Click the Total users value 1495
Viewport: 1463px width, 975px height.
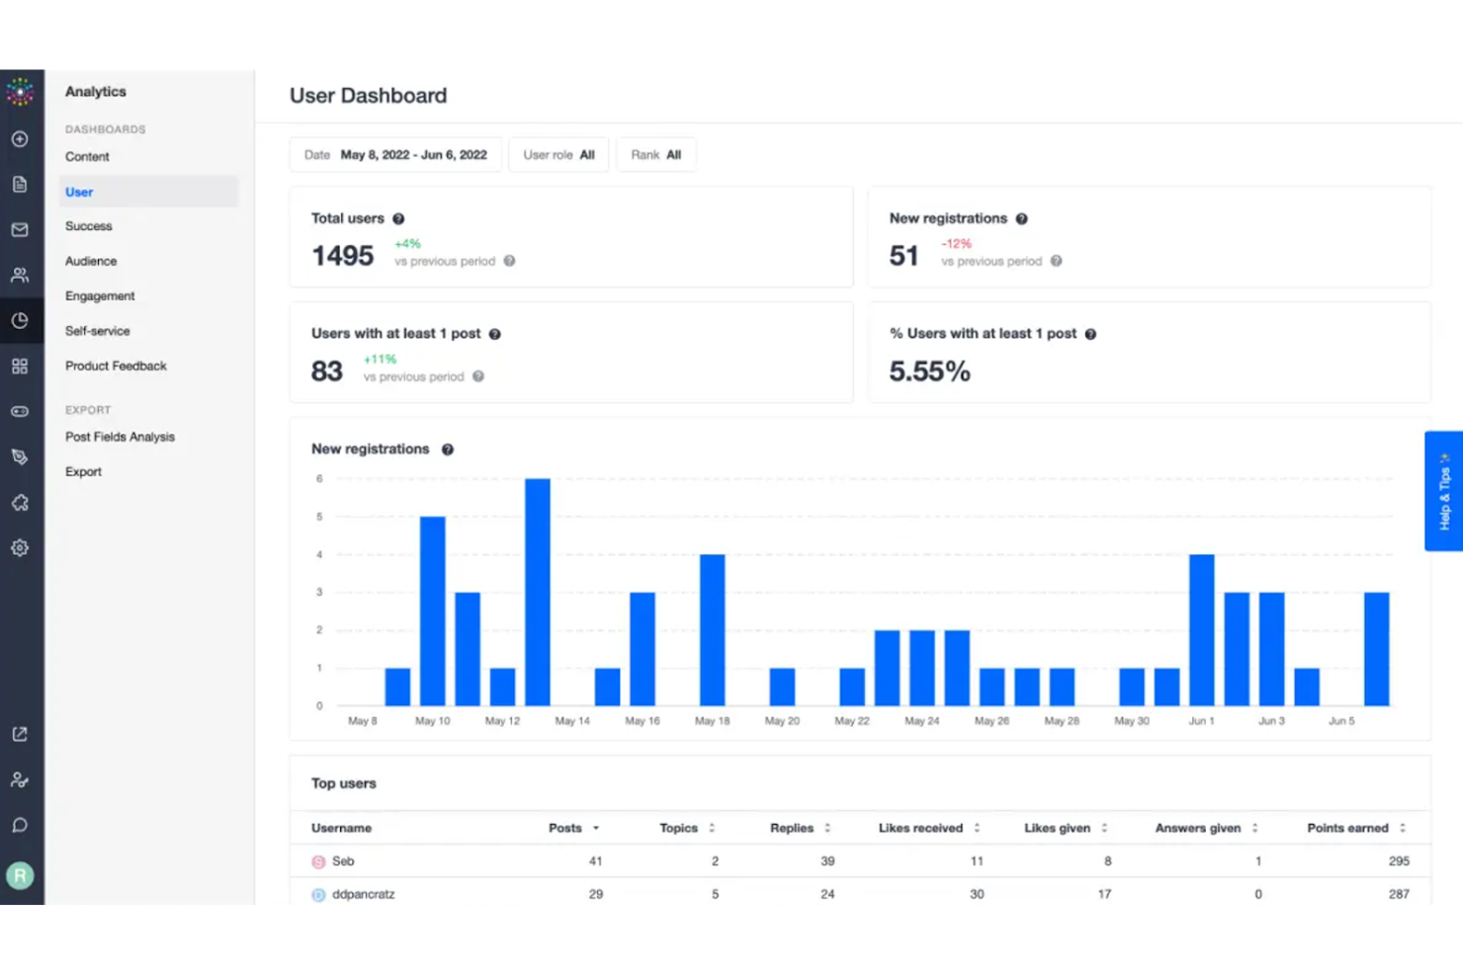click(x=343, y=257)
